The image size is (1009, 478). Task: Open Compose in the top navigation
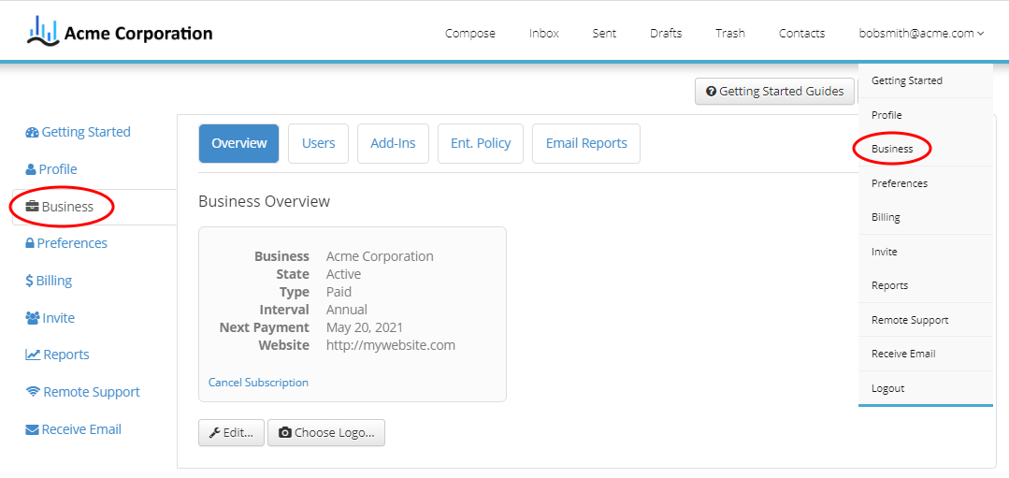(470, 34)
